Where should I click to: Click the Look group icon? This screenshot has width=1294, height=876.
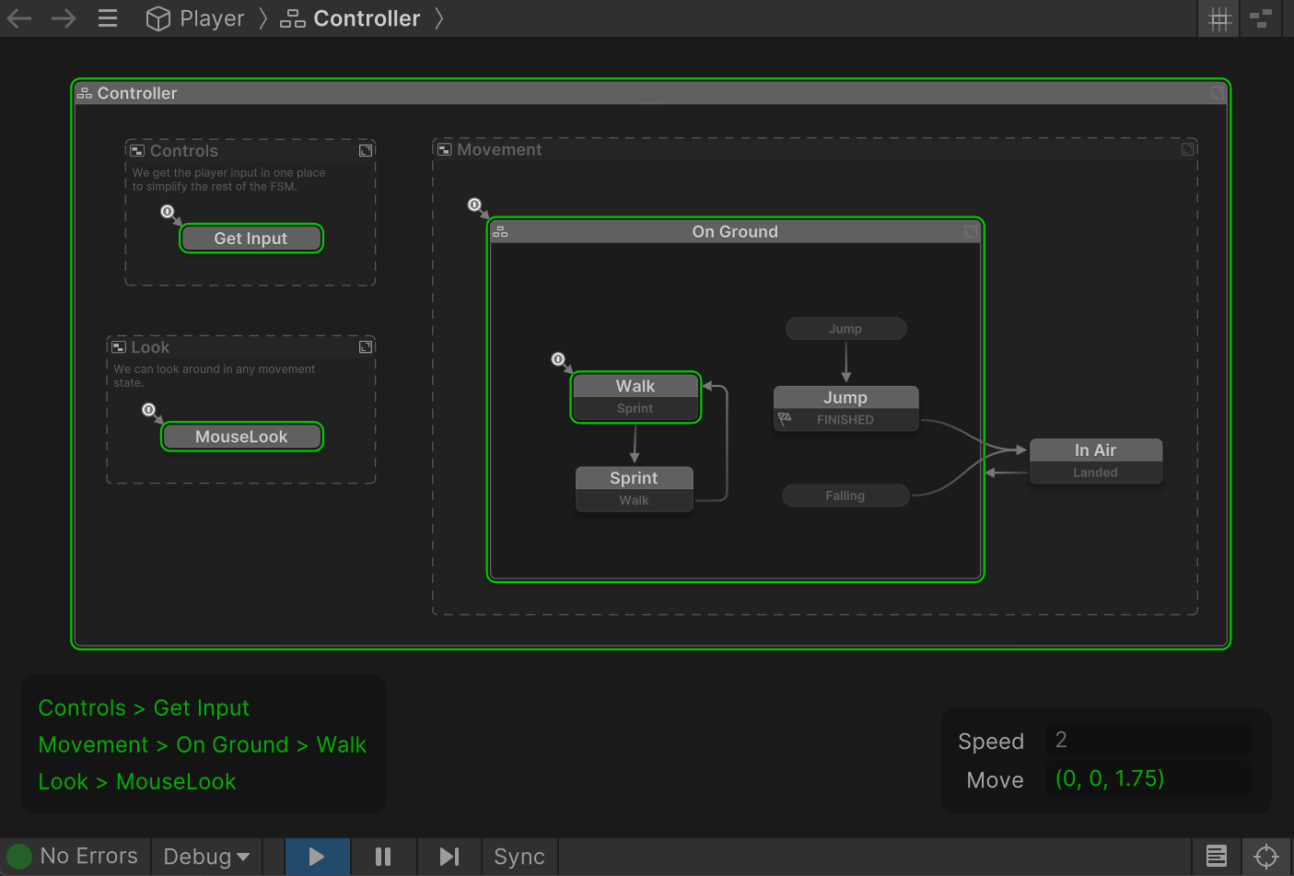119,346
